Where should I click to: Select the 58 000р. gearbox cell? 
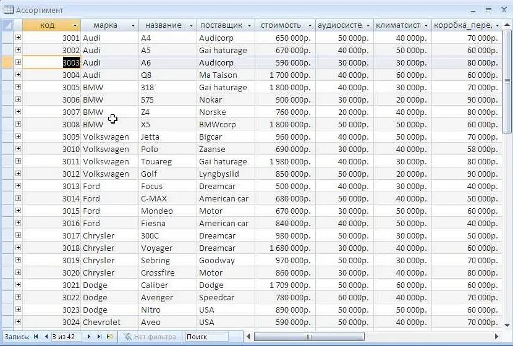467,149
